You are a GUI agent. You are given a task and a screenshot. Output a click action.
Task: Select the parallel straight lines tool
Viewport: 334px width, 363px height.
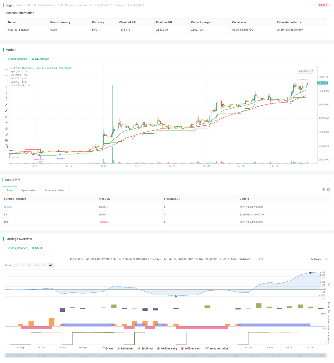(6, 134)
